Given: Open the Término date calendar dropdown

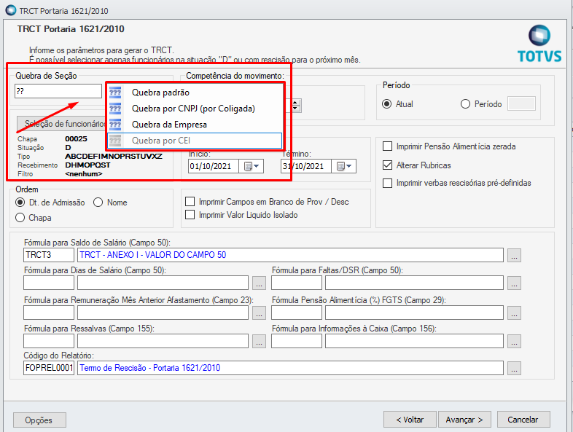Looking at the screenshot, I should point(344,166).
